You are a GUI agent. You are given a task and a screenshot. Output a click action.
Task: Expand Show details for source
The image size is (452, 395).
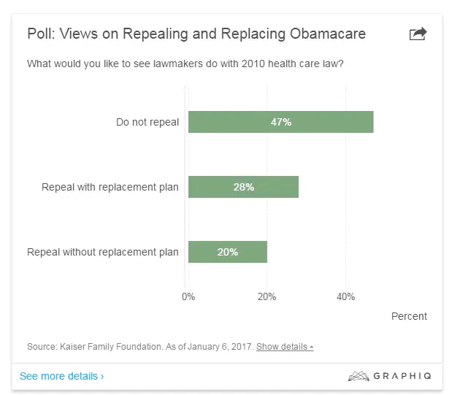click(285, 346)
